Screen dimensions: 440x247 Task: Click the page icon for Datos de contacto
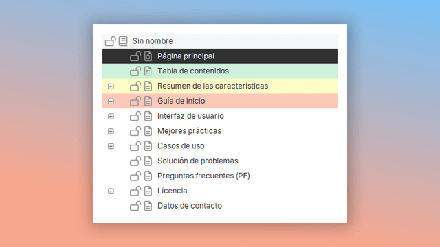(148, 206)
